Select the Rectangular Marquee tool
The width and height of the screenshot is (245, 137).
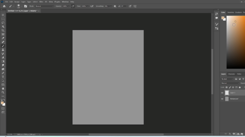[3, 19]
